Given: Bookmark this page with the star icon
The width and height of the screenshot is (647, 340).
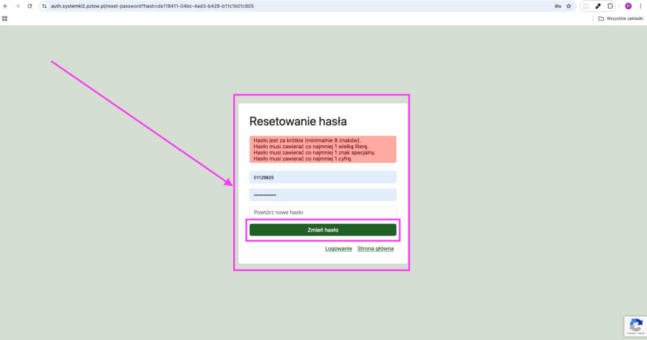Looking at the screenshot, I should (569, 6).
